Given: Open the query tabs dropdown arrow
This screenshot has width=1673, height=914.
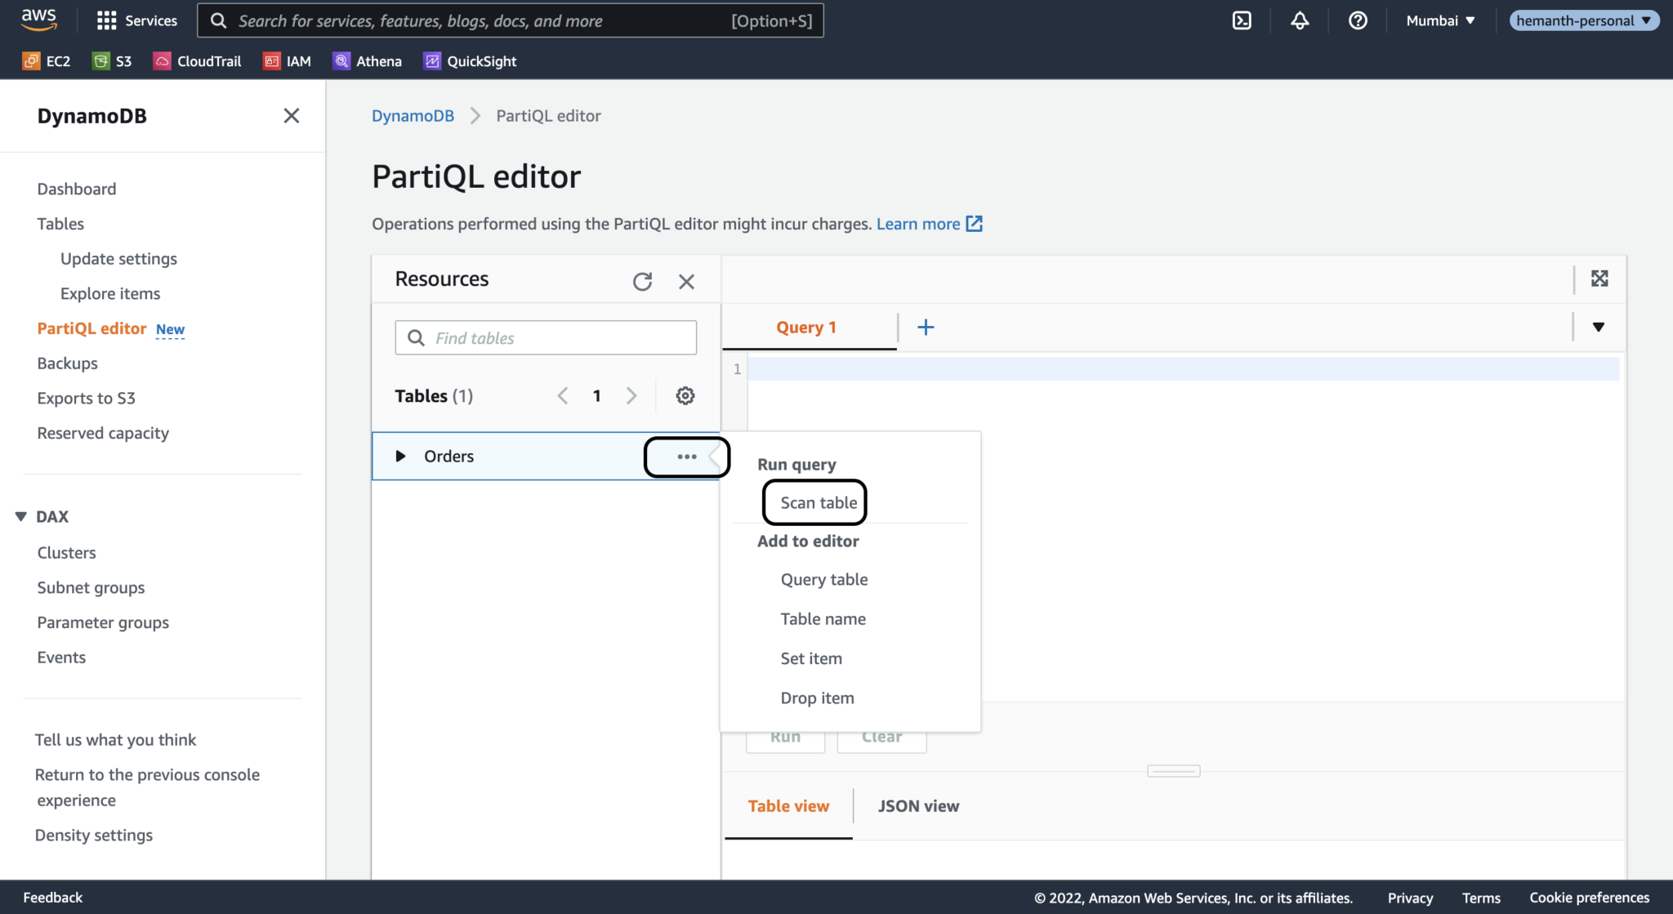Looking at the screenshot, I should click(1598, 328).
